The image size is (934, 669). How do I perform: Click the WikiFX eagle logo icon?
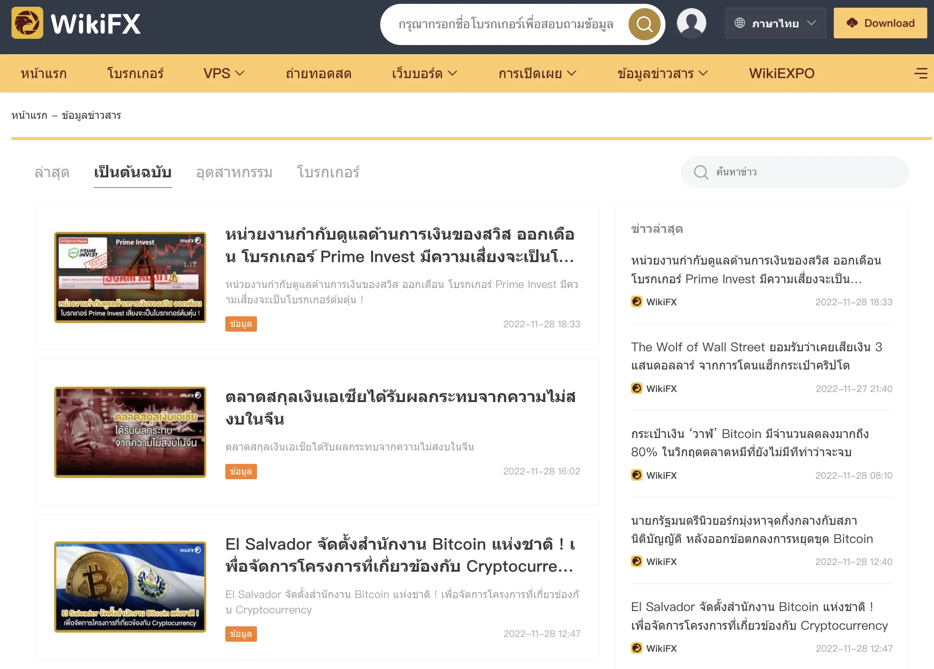point(27,23)
